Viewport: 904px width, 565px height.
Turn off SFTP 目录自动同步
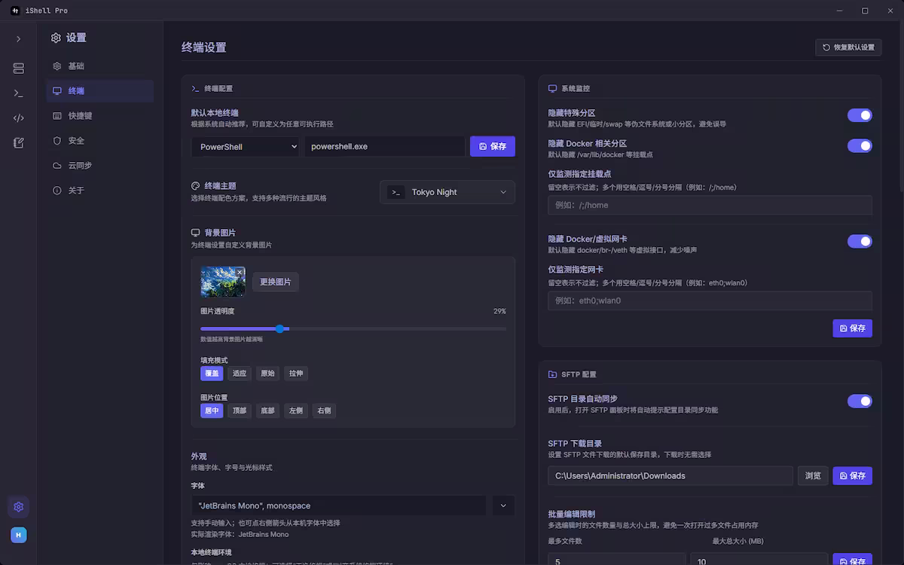860,401
